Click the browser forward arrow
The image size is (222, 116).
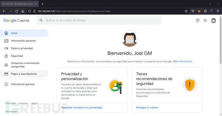point(10,11)
